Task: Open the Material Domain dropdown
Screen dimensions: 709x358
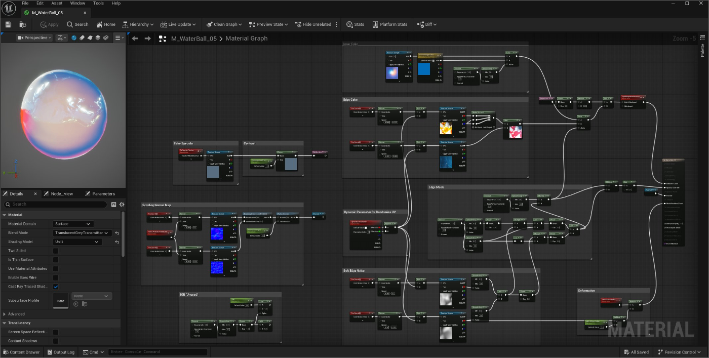Action: (x=73, y=224)
